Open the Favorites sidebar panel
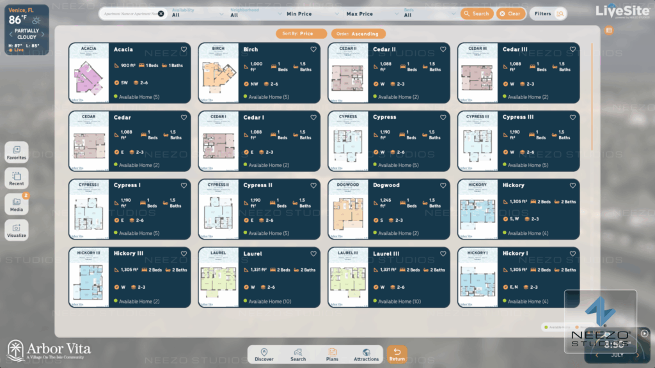Screen dimensions: 655x368 (16, 153)
